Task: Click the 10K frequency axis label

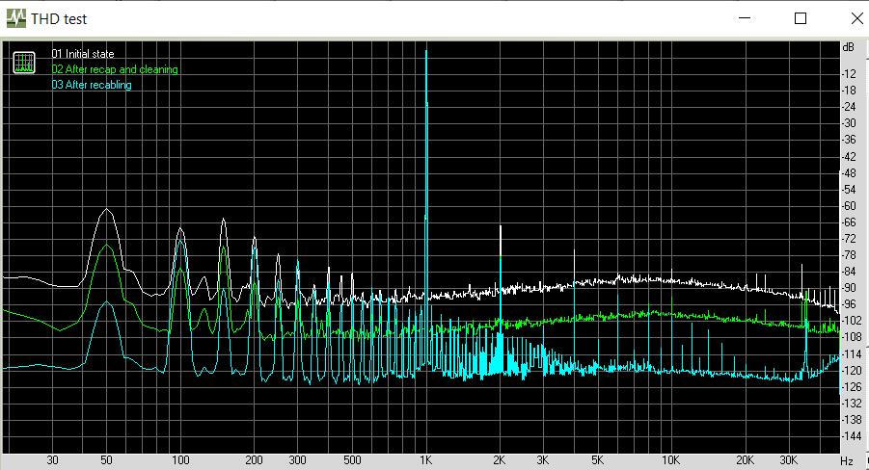Action: [x=670, y=460]
